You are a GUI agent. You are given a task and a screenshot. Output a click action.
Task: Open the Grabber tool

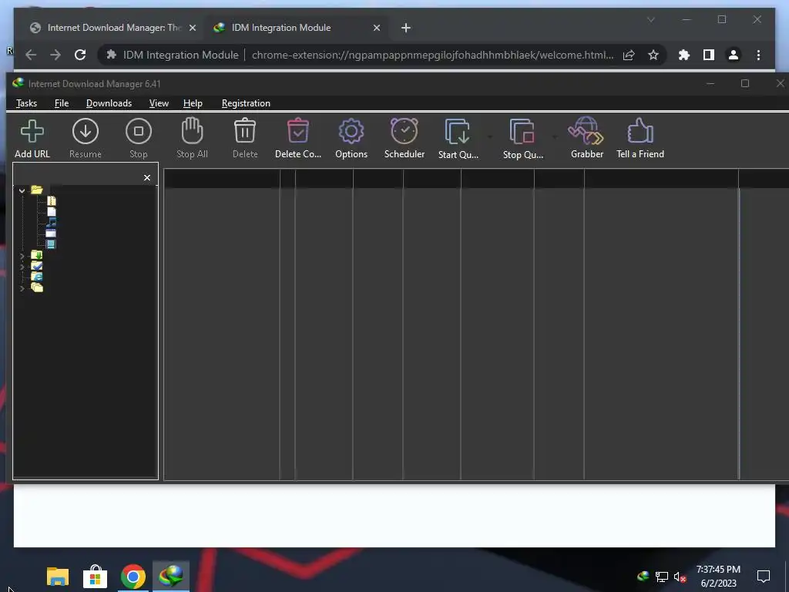586,139
